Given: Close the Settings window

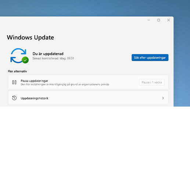Looking at the screenshot, I should coord(169,20).
